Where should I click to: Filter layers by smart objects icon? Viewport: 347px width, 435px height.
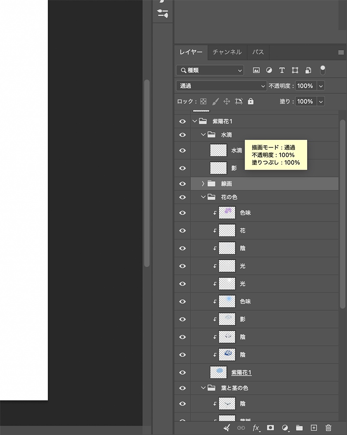[x=308, y=70]
